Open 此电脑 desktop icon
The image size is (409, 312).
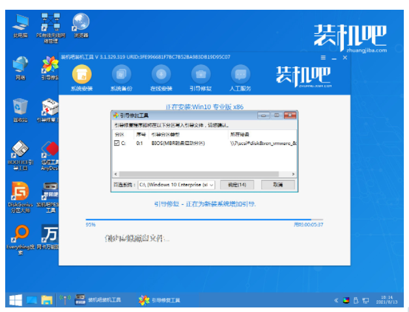coord(20,25)
